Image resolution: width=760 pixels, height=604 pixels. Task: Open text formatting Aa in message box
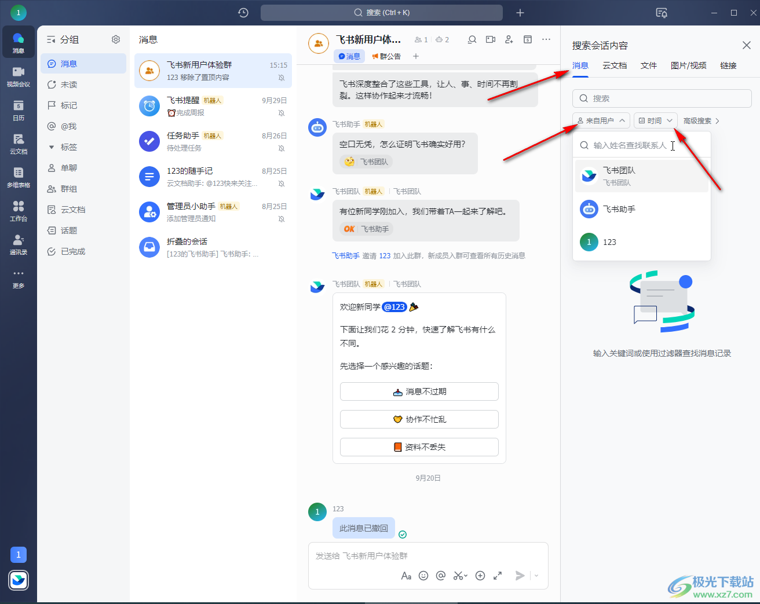(406, 576)
